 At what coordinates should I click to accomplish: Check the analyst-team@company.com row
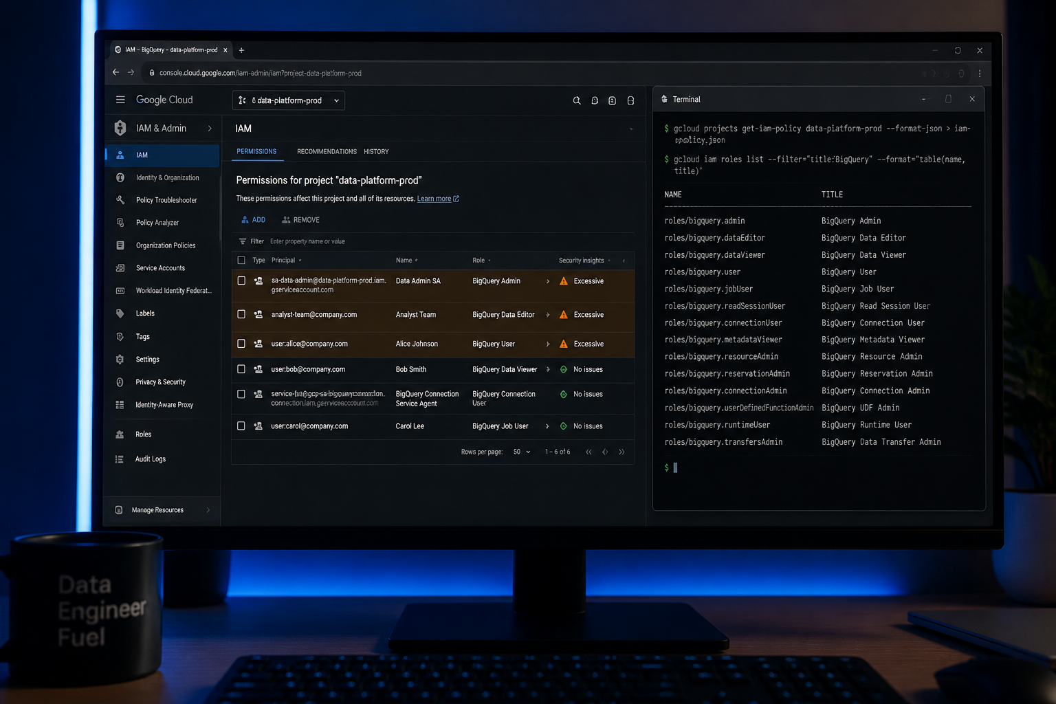click(241, 314)
